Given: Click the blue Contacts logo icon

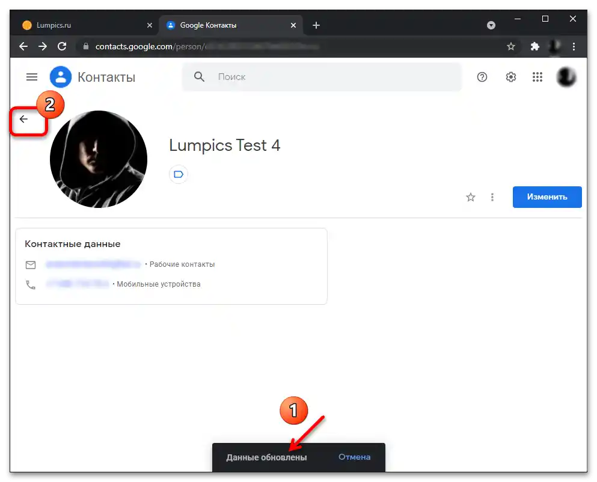Looking at the screenshot, I should tap(61, 77).
